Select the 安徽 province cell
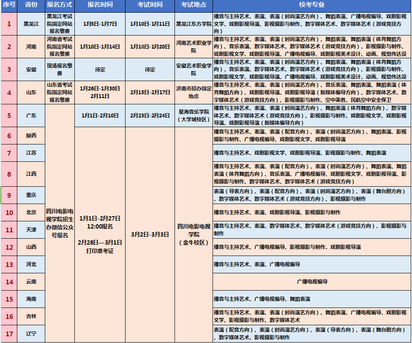Image resolution: width=412 pixels, height=343 pixels. coord(31,69)
